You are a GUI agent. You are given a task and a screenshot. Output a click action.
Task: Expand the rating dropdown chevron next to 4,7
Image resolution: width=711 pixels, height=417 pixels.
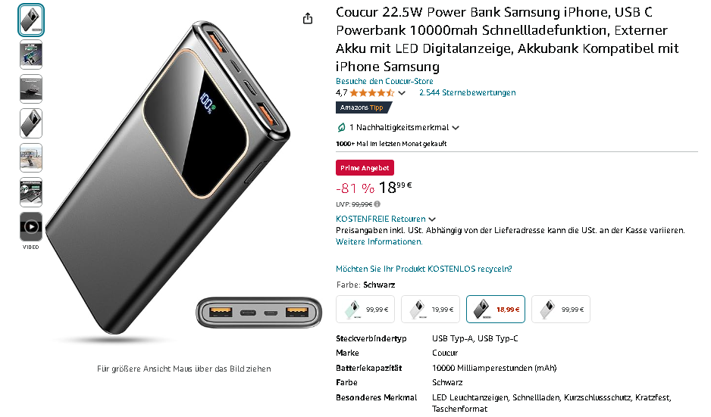(x=402, y=93)
